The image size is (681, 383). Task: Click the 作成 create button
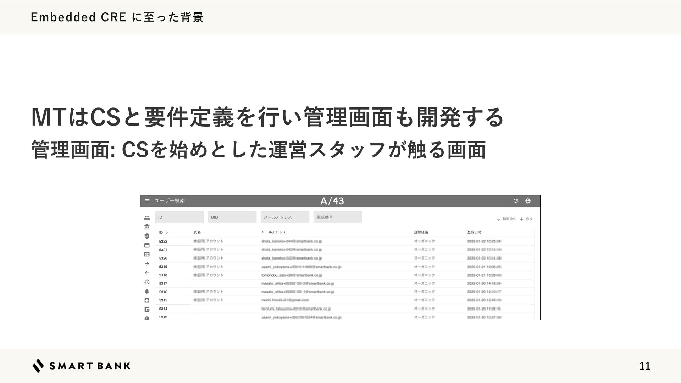[526, 219]
